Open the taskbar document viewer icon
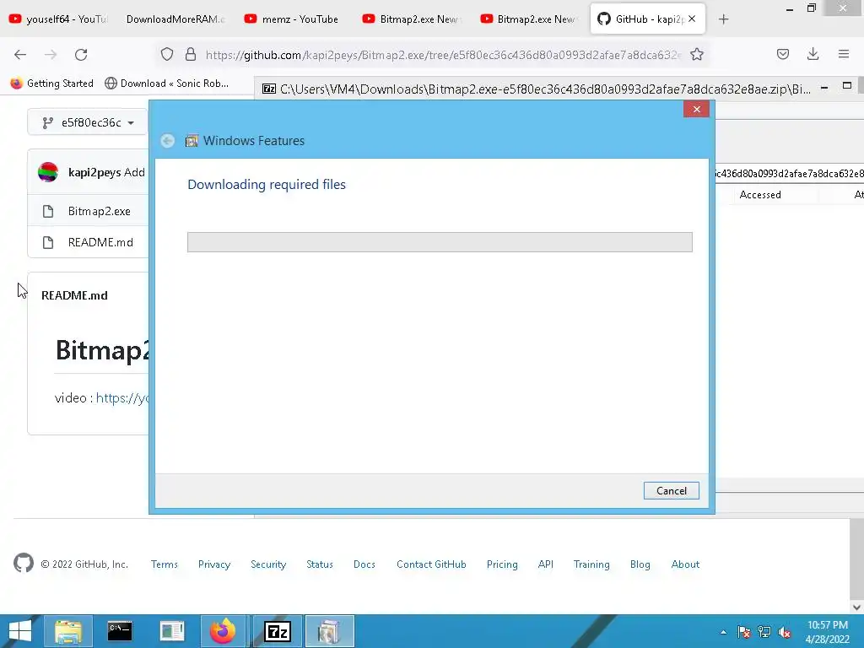The image size is (864, 648). (x=172, y=631)
